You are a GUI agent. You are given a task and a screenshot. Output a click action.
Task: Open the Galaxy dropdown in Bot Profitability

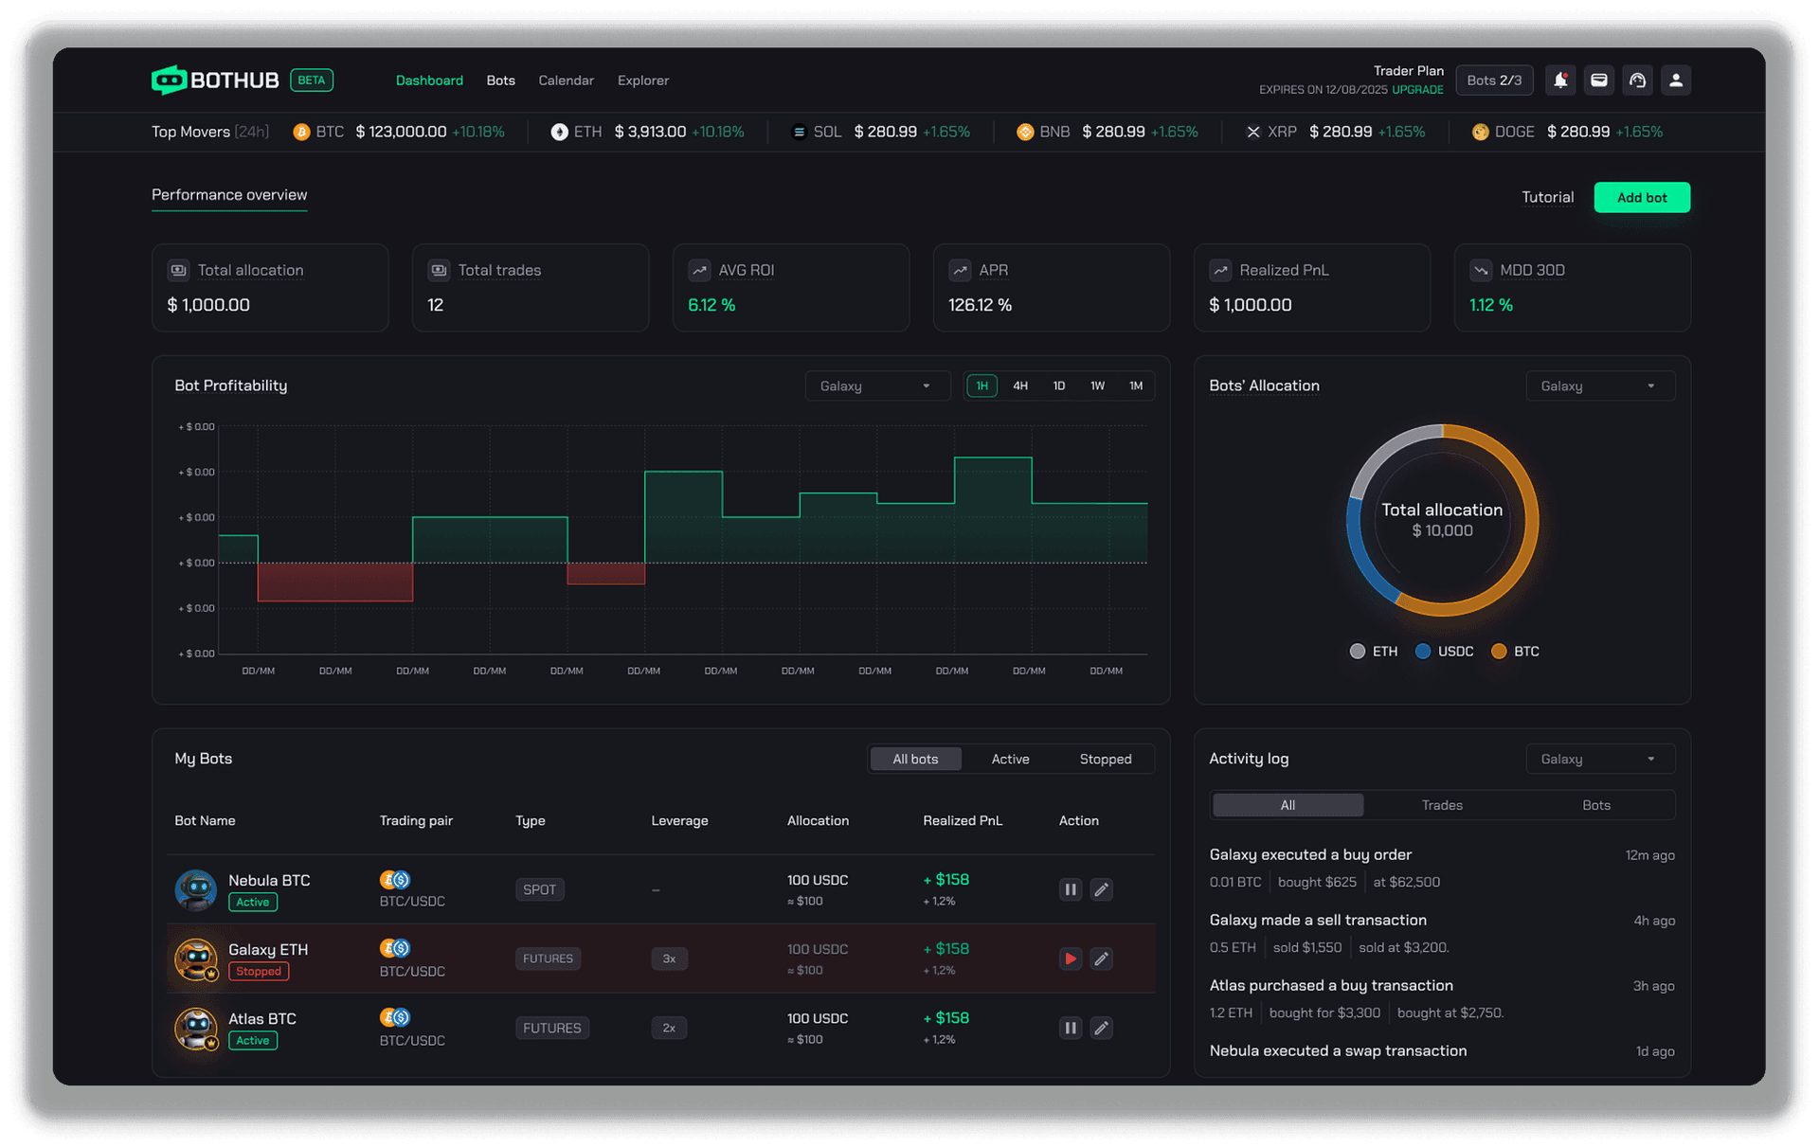[x=876, y=385]
